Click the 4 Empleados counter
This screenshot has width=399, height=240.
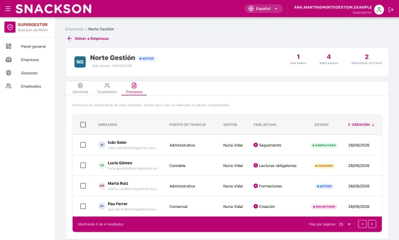329,59
